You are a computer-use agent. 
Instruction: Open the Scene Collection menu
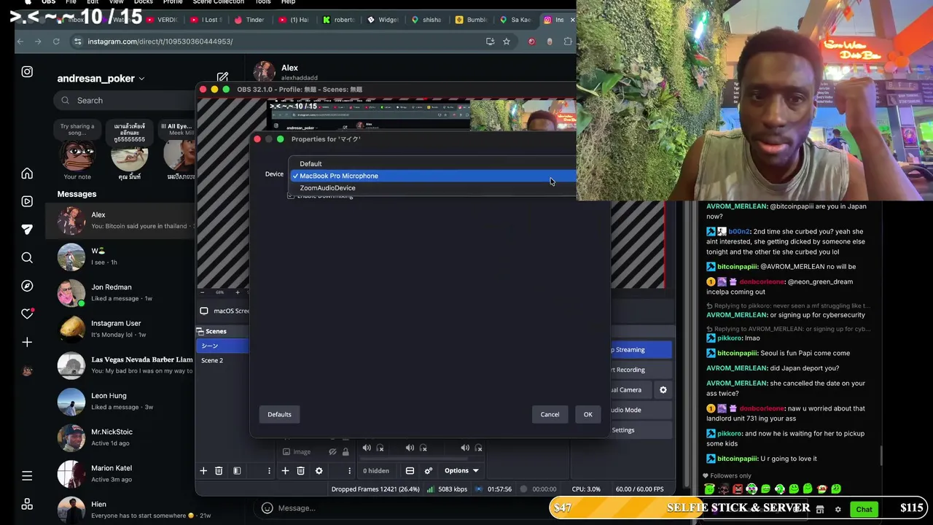(218, 2)
